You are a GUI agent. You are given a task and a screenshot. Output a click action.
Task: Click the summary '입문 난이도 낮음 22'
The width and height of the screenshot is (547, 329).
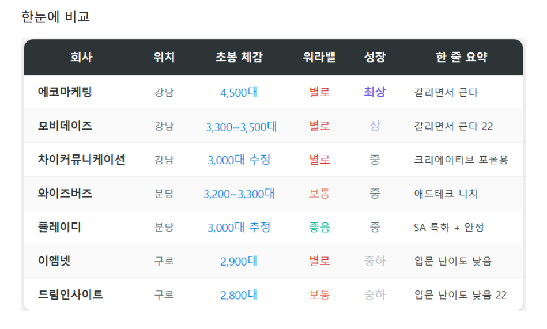[x=460, y=295]
